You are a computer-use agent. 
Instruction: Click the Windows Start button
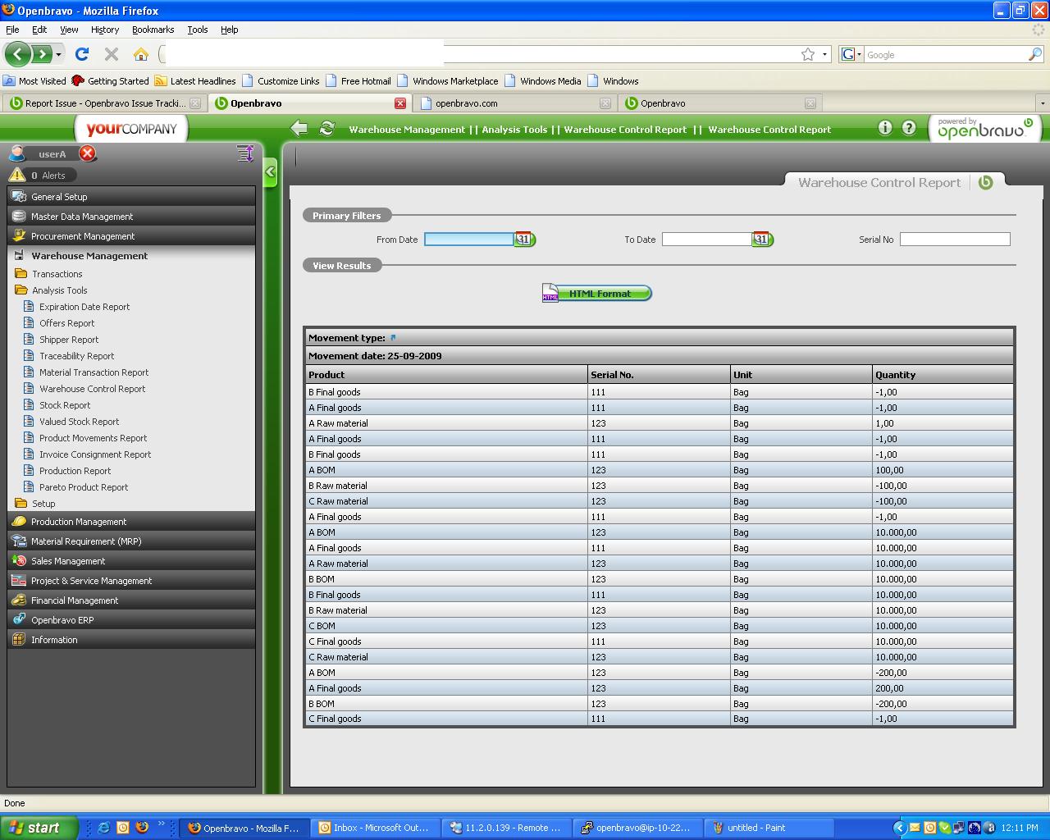pos(38,828)
